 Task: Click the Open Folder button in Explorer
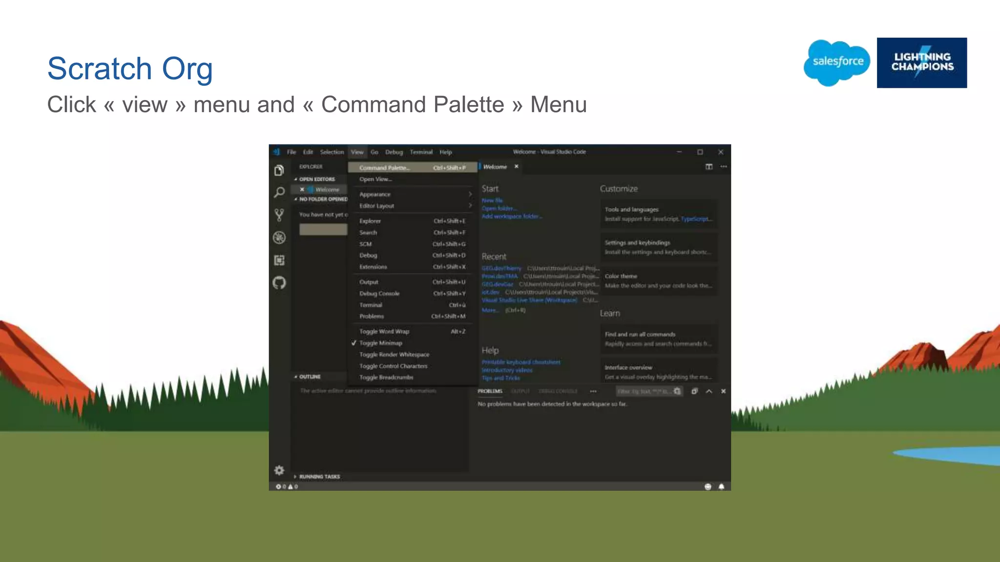[323, 229]
